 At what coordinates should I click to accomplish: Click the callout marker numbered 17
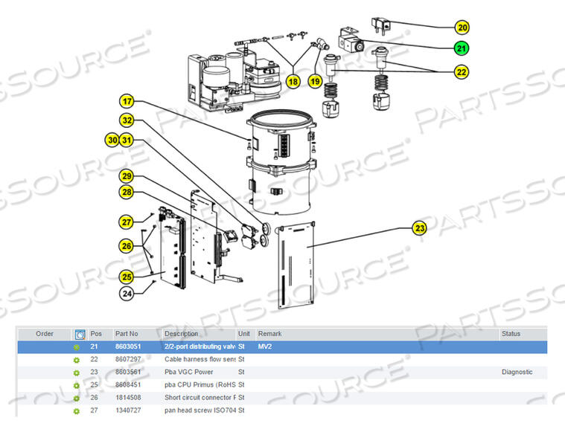tap(127, 101)
